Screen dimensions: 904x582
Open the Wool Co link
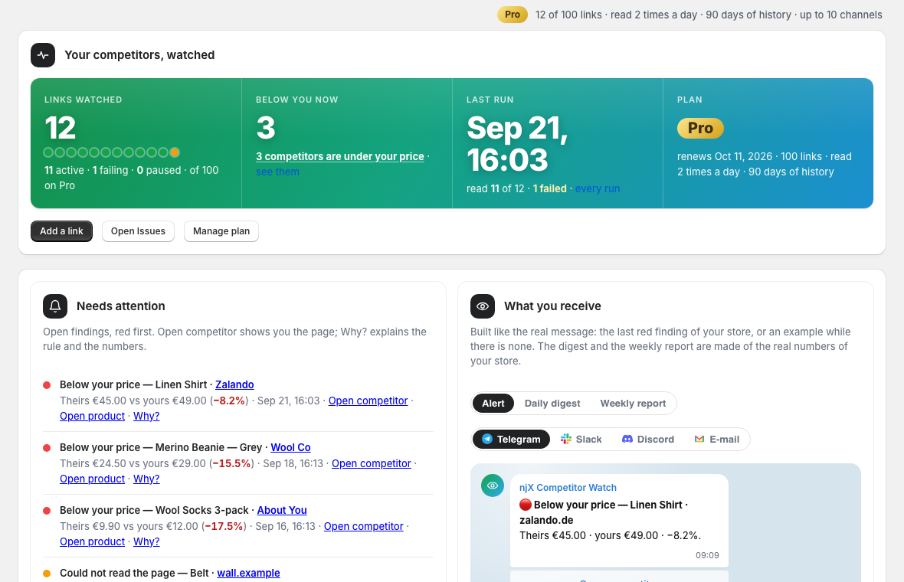click(x=290, y=448)
